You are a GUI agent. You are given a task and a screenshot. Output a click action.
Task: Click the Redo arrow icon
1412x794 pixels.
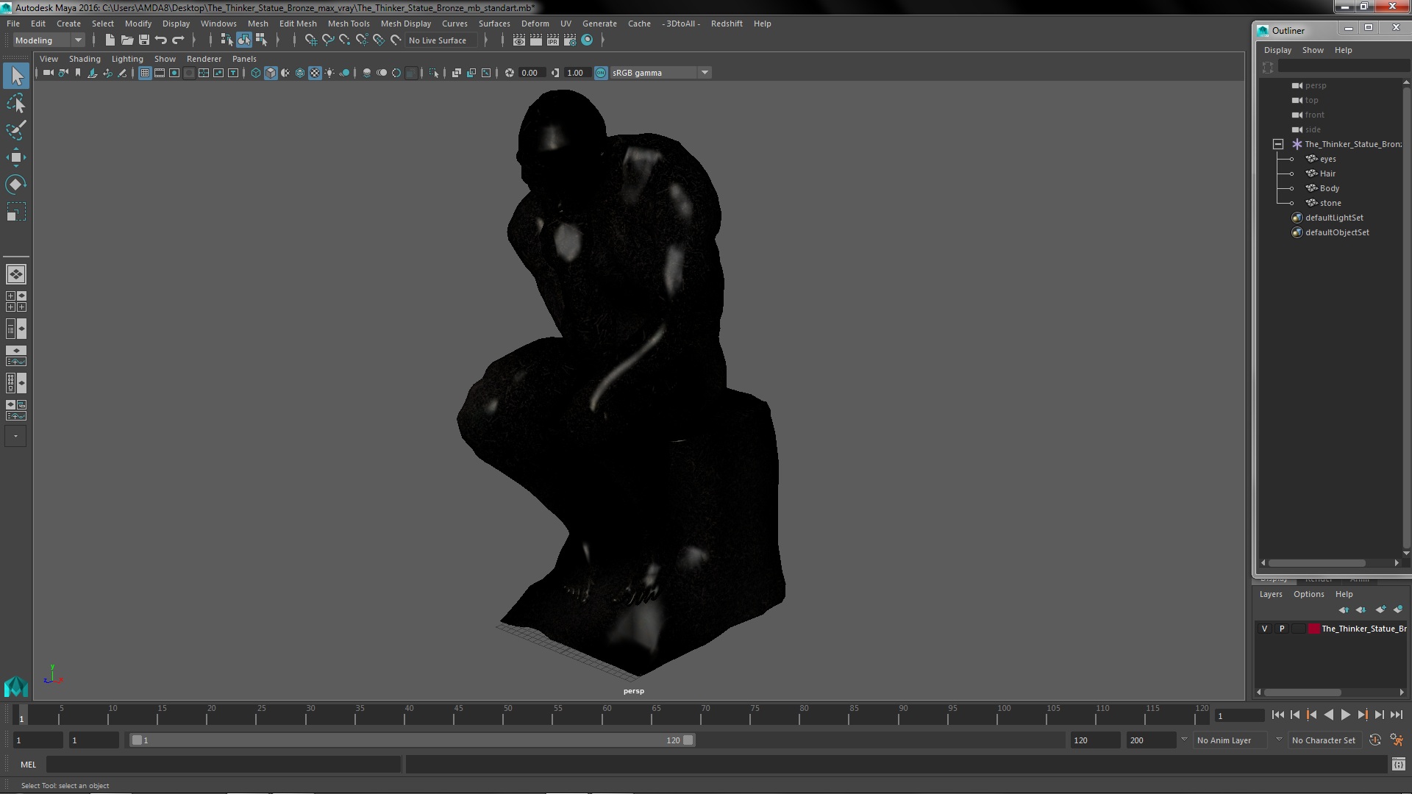click(178, 40)
